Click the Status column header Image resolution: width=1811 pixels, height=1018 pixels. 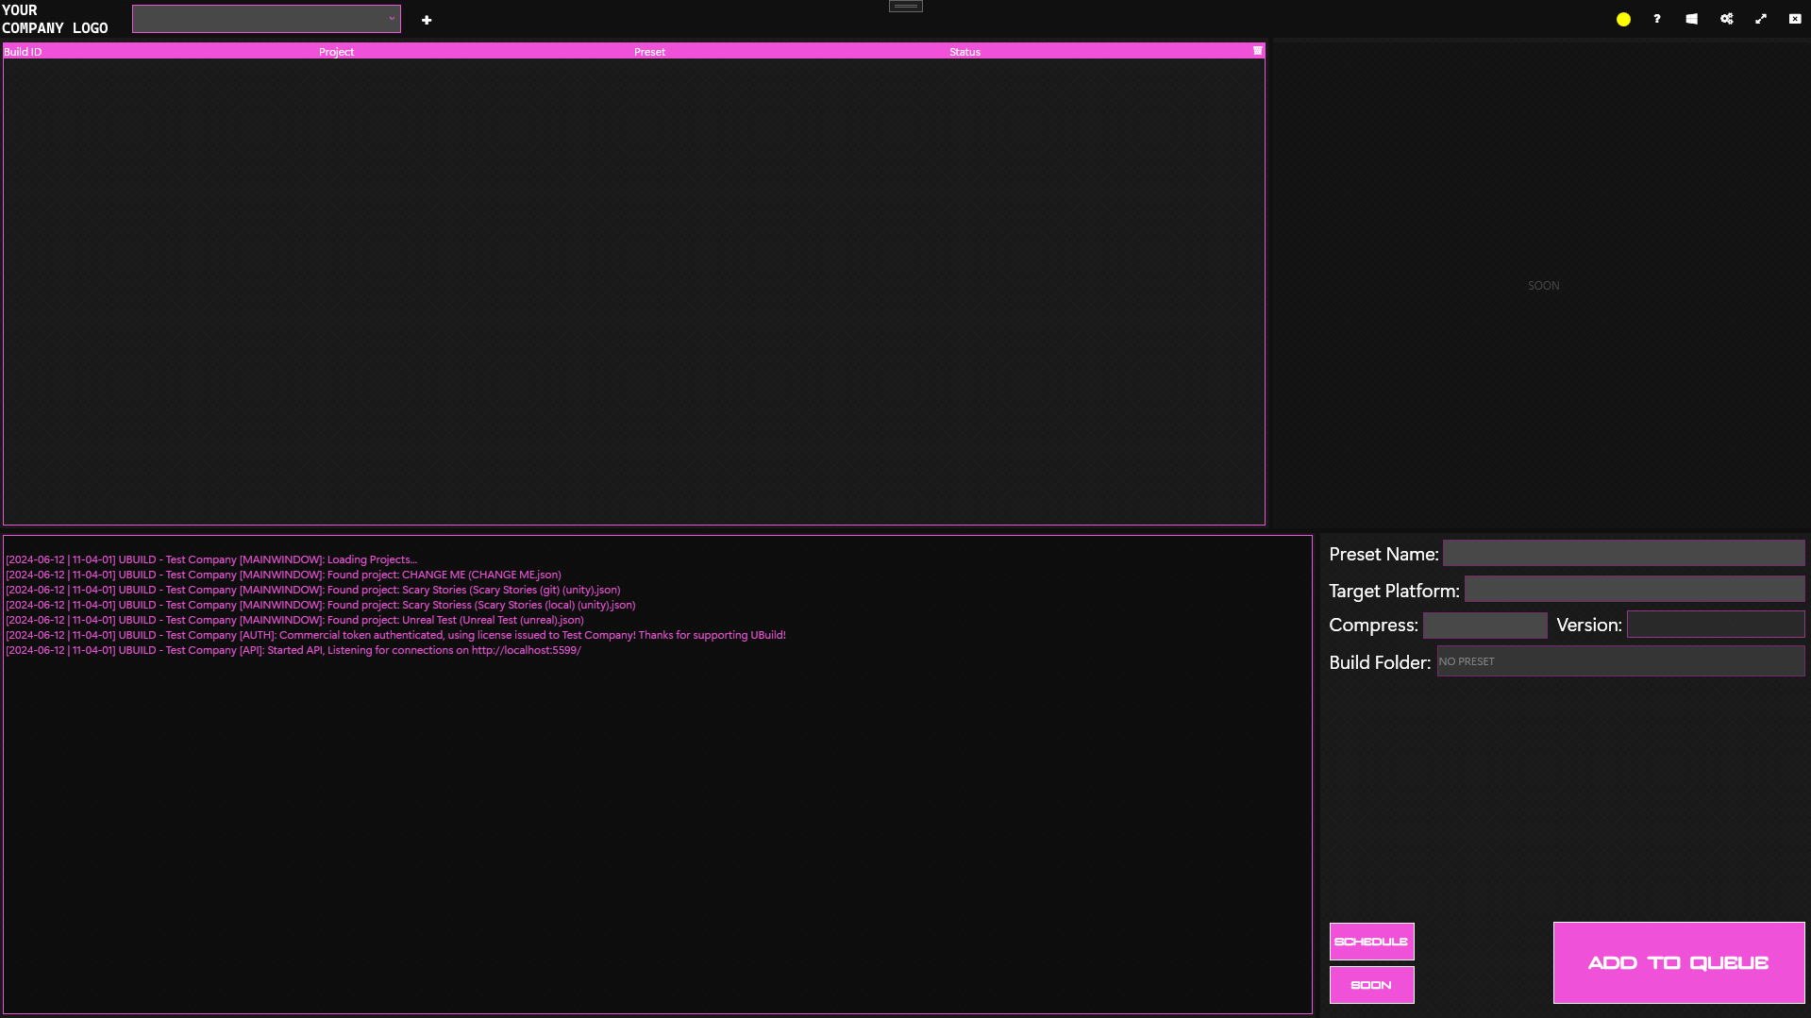[964, 52]
